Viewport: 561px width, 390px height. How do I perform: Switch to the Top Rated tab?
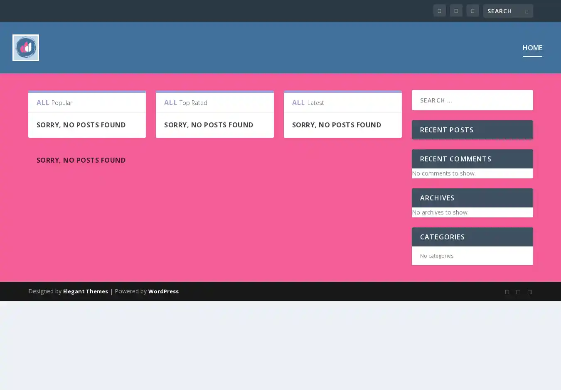pos(193,103)
